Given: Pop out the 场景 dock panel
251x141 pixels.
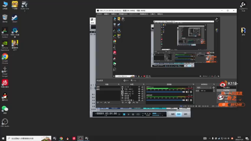Looking at the screenshot, I should click(x=119, y=84).
